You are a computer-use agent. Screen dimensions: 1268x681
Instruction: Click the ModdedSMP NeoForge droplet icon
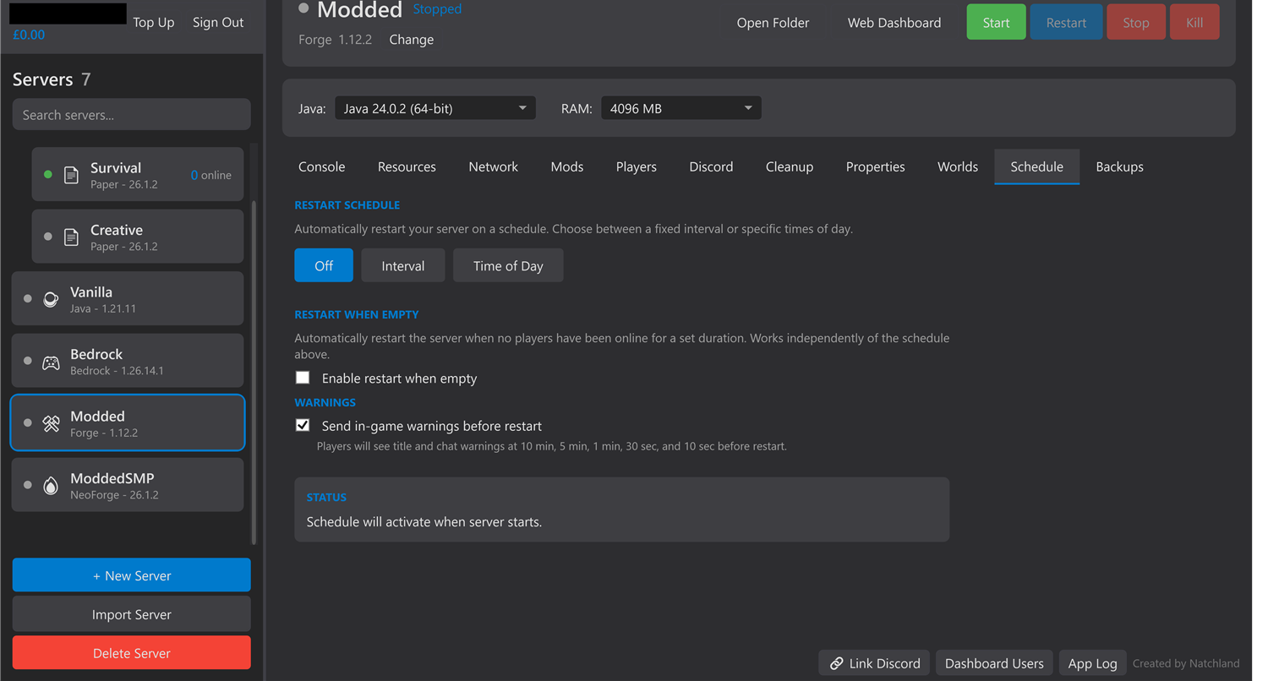[51, 484]
